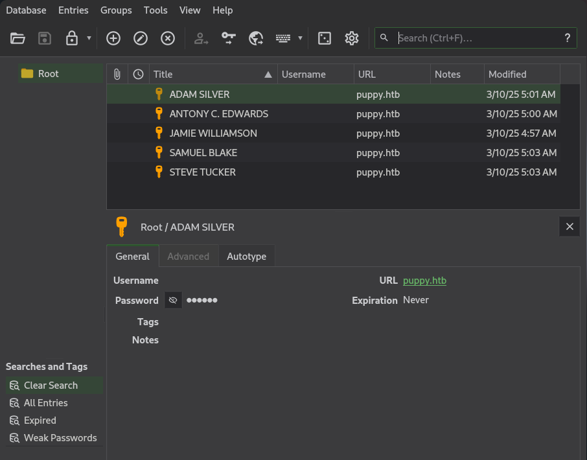Close the entry preview panel
This screenshot has height=460, width=587.
coord(570,227)
